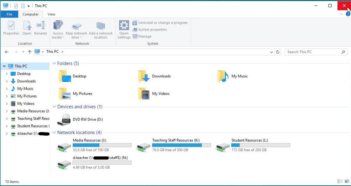Select the My Videos folder icon
The height and width of the screenshot is (186, 351).
point(144,94)
